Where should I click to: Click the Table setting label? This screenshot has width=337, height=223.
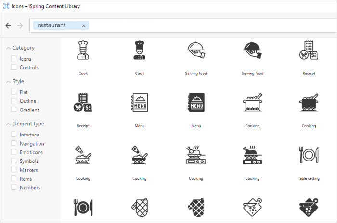point(309,178)
